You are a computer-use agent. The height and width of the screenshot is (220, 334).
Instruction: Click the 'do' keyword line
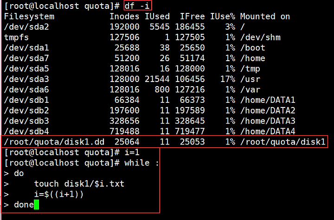point(19,173)
